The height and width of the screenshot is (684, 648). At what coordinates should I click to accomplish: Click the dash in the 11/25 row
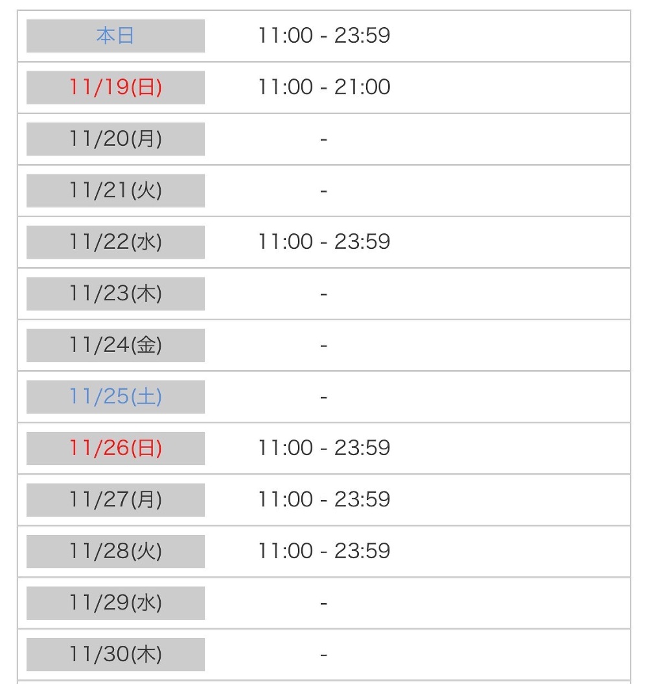(323, 397)
